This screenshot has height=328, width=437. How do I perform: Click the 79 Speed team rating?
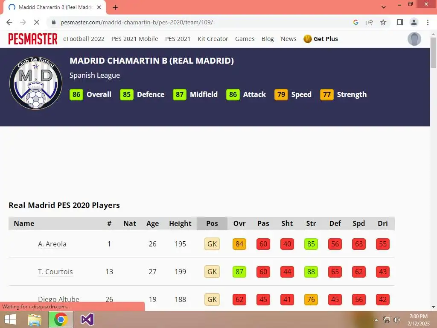coord(281,94)
